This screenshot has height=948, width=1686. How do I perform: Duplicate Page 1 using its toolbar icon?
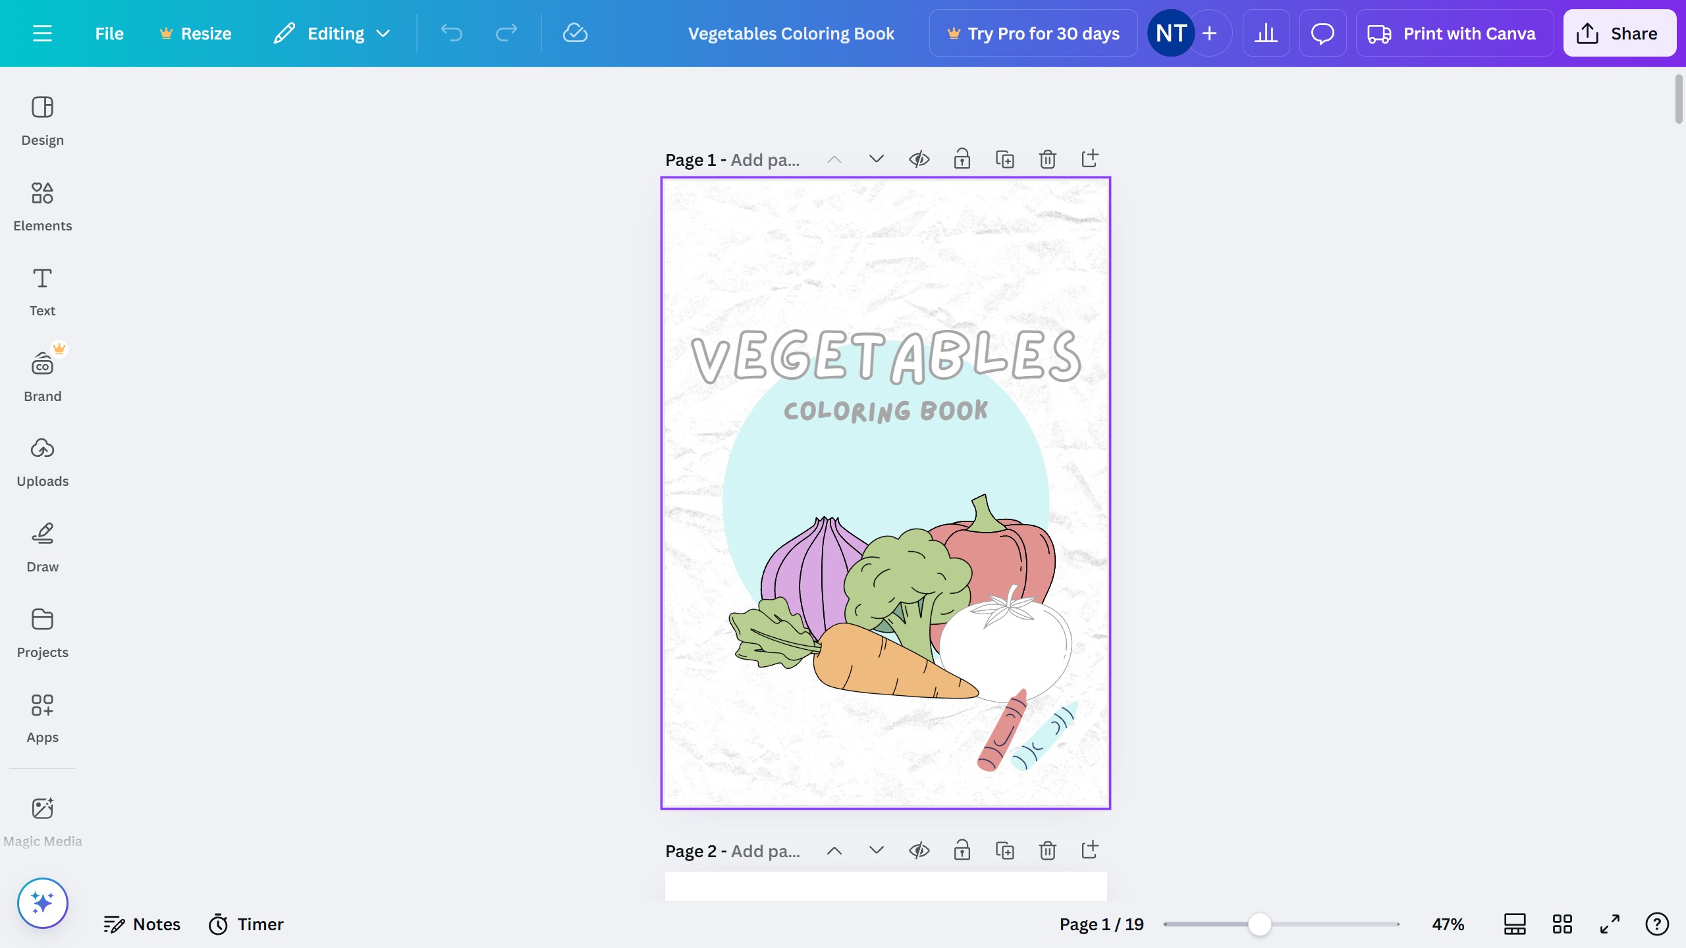[1004, 159]
